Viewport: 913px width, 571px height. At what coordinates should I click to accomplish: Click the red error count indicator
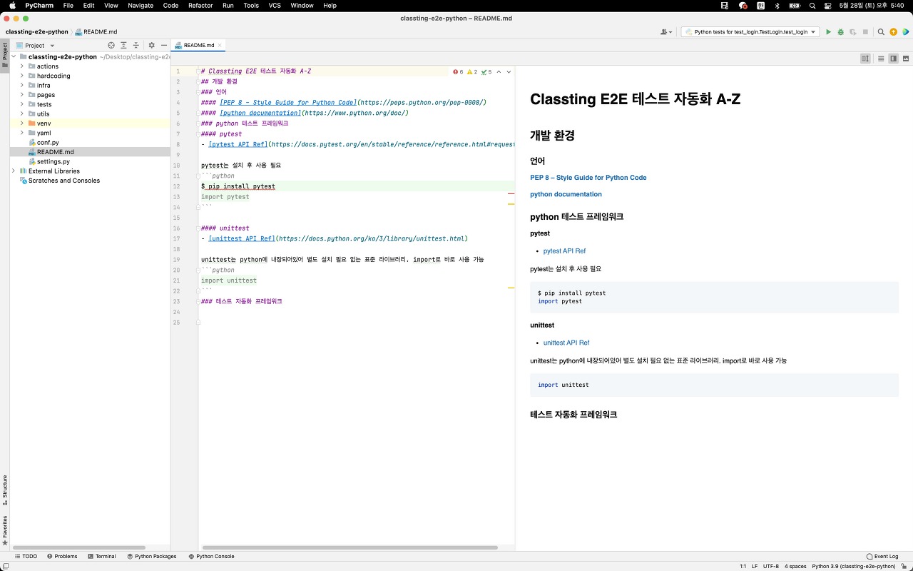coord(458,71)
